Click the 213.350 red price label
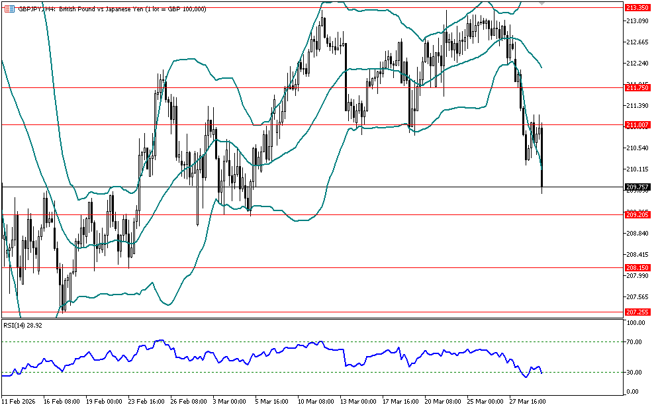The image size is (658, 409). coord(636,8)
